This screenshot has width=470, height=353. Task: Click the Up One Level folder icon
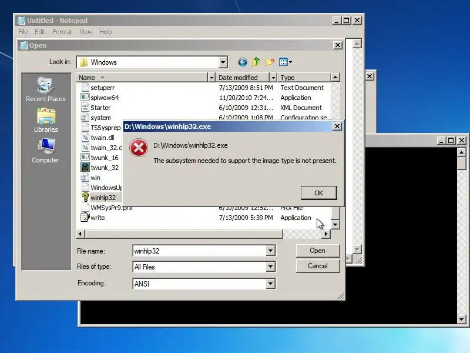[256, 62]
